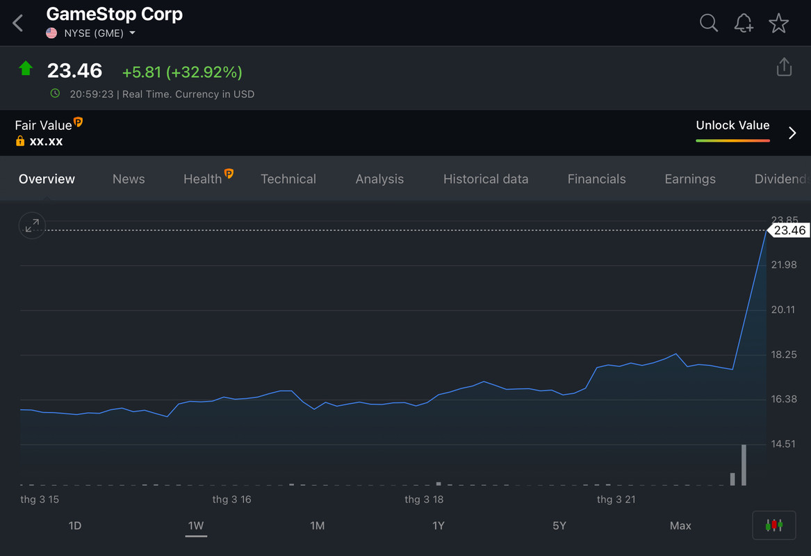This screenshot has width=811, height=556.
Task: Select the Max chart range
Action: [x=680, y=525]
